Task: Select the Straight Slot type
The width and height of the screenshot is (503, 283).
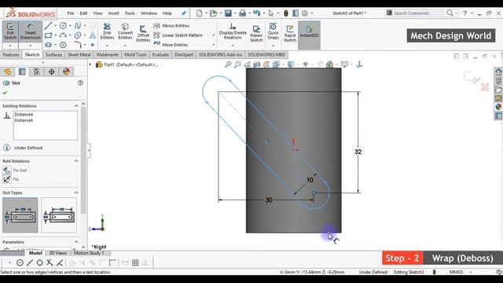Action: pyautogui.click(x=20, y=215)
